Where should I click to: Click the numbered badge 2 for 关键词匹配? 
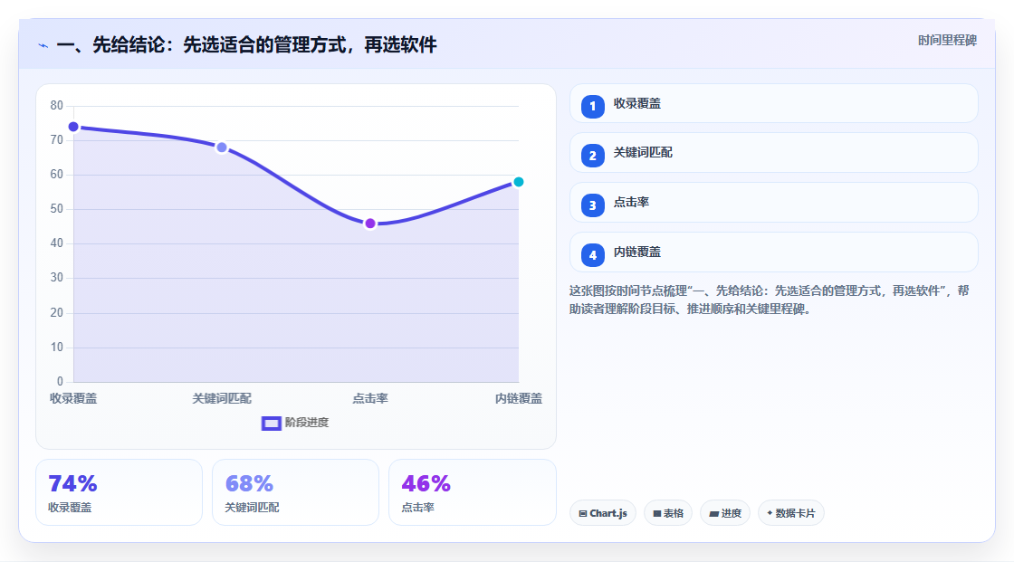tap(592, 156)
